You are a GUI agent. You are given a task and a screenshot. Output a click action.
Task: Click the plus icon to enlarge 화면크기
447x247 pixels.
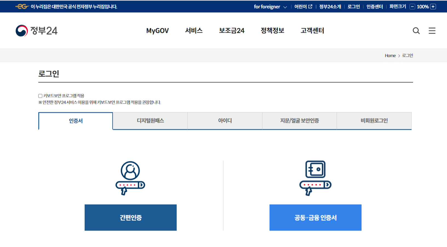click(x=433, y=6)
